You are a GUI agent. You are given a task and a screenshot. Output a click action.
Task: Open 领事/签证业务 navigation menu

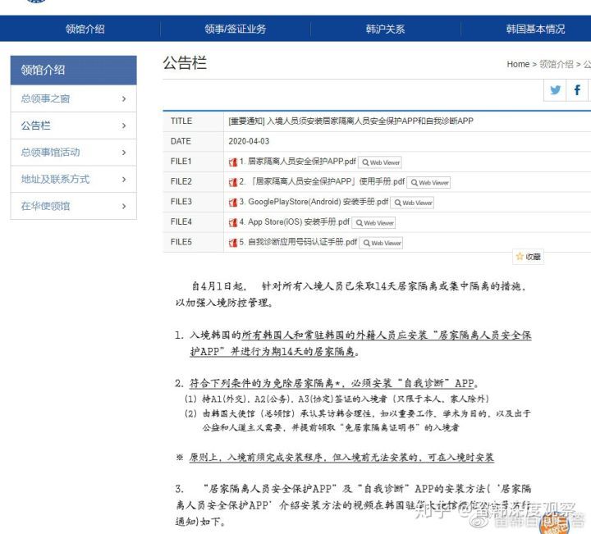tap(236, 29)
